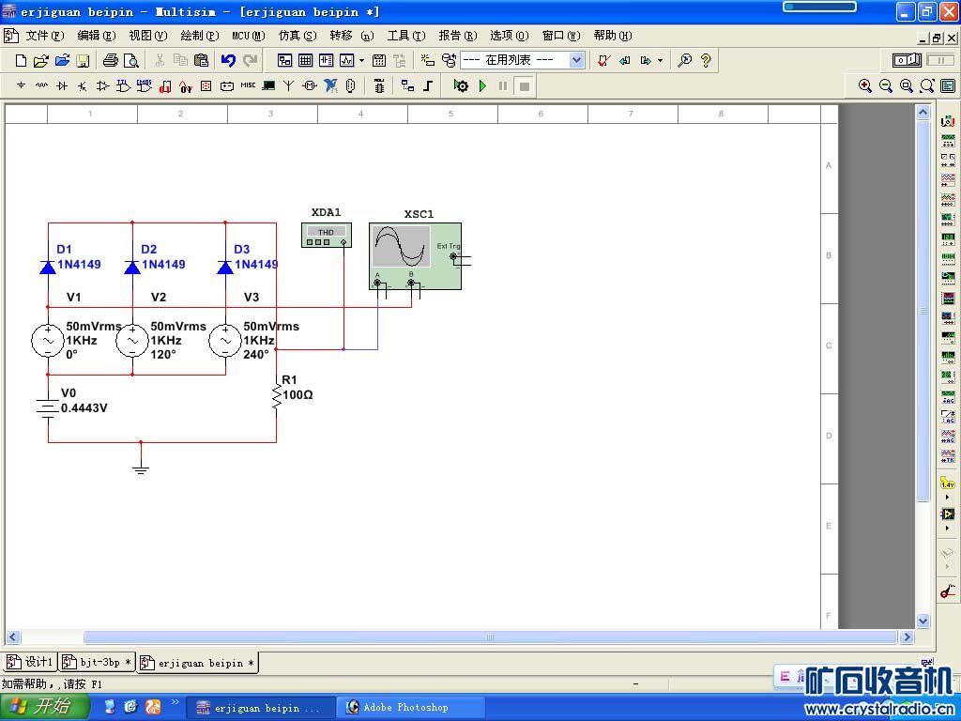
Task: Expand the forward annotate dropdown arrow
Action: coord(660,60)
